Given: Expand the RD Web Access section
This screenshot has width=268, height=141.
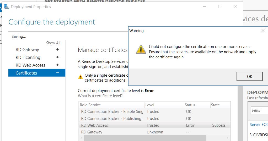Looking at the screenshot, I should (x=58, y=65).
